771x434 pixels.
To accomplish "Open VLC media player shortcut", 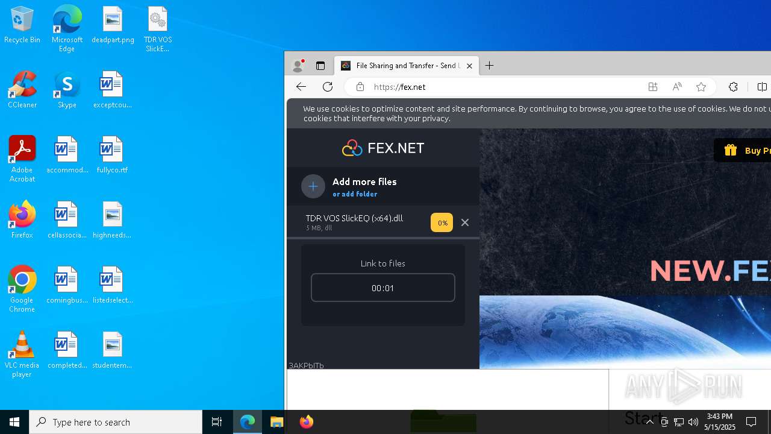I will pyautogui.click(x=22, y=354).
